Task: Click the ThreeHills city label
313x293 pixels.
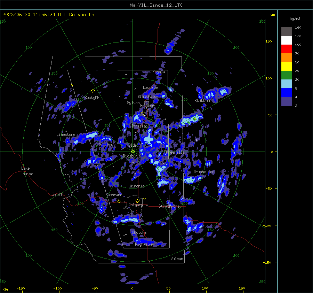Action: click(x=175, y=152)
